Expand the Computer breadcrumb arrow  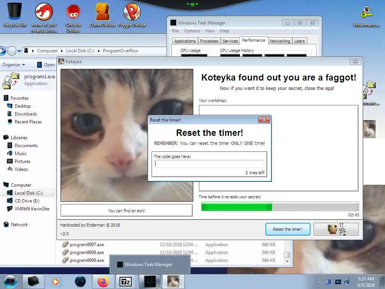coord(62,51)
